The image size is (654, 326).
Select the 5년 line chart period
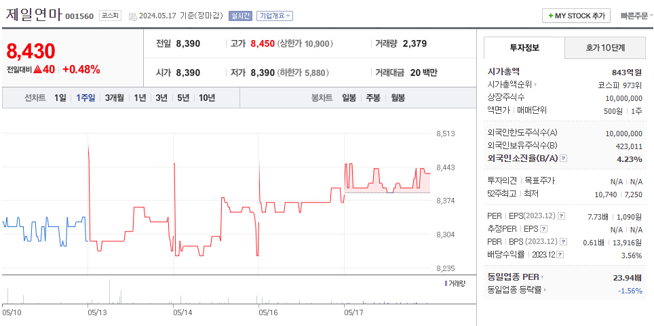coord(183,98)
